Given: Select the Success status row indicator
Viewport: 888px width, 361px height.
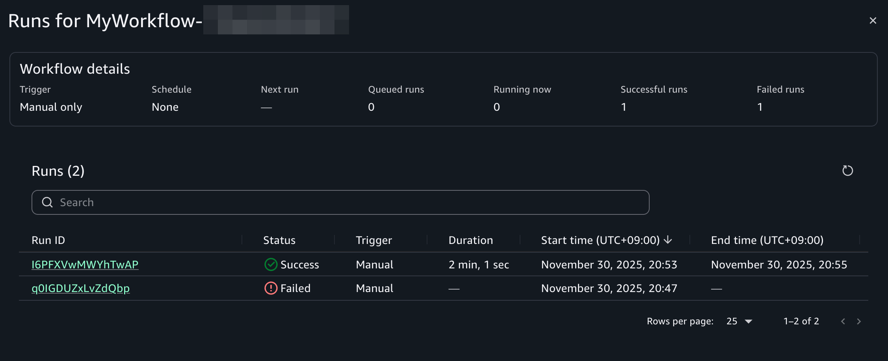Looking at the screenshot, I should pos(271,264).
